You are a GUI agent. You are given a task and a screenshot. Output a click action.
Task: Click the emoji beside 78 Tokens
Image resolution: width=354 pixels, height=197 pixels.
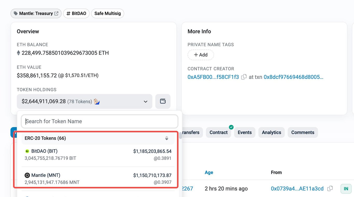click(97, 101)
